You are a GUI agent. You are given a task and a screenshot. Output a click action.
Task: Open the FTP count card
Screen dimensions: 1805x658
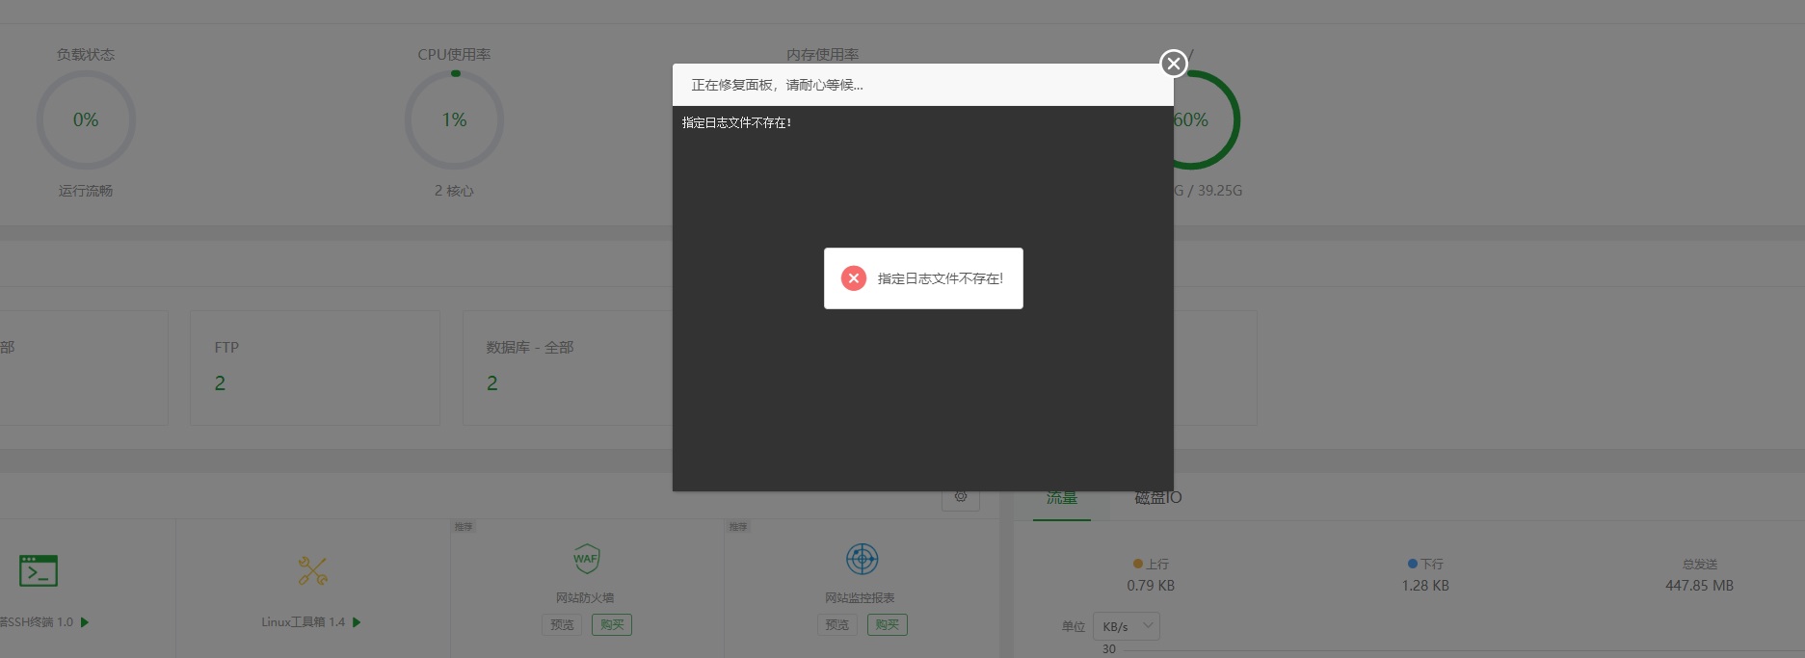315,367
